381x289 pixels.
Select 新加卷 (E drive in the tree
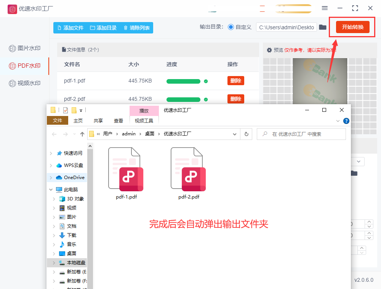pos(73,272)
